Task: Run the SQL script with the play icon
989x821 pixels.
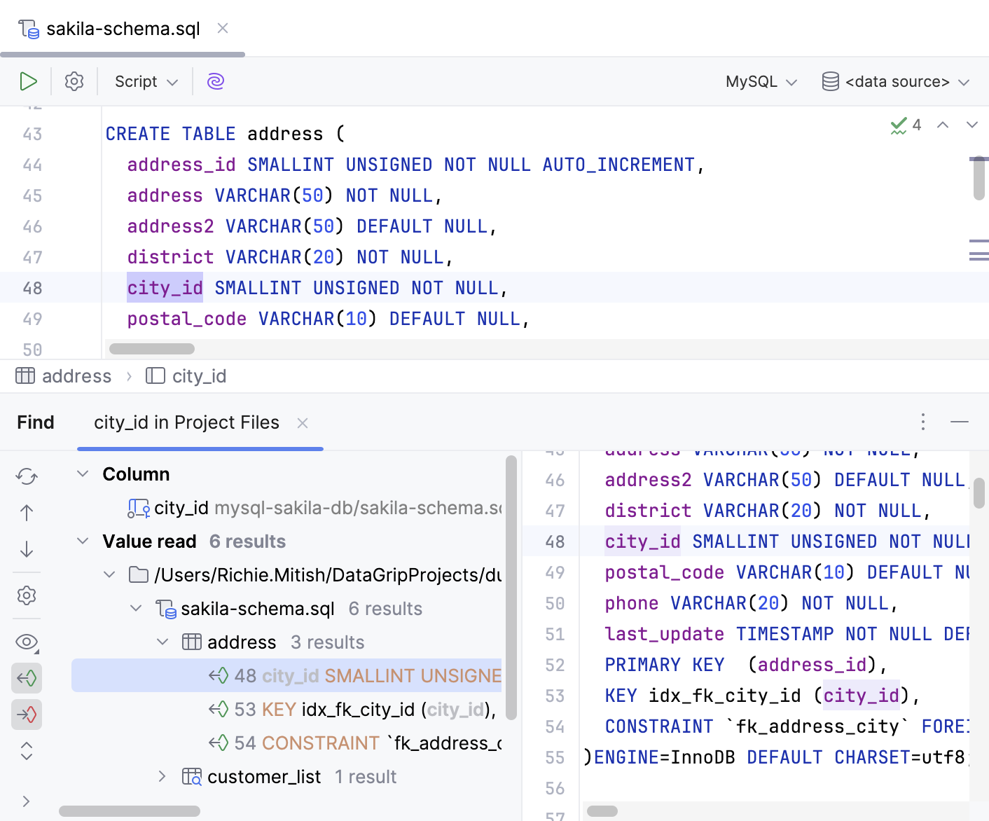Action: [29, 81]
